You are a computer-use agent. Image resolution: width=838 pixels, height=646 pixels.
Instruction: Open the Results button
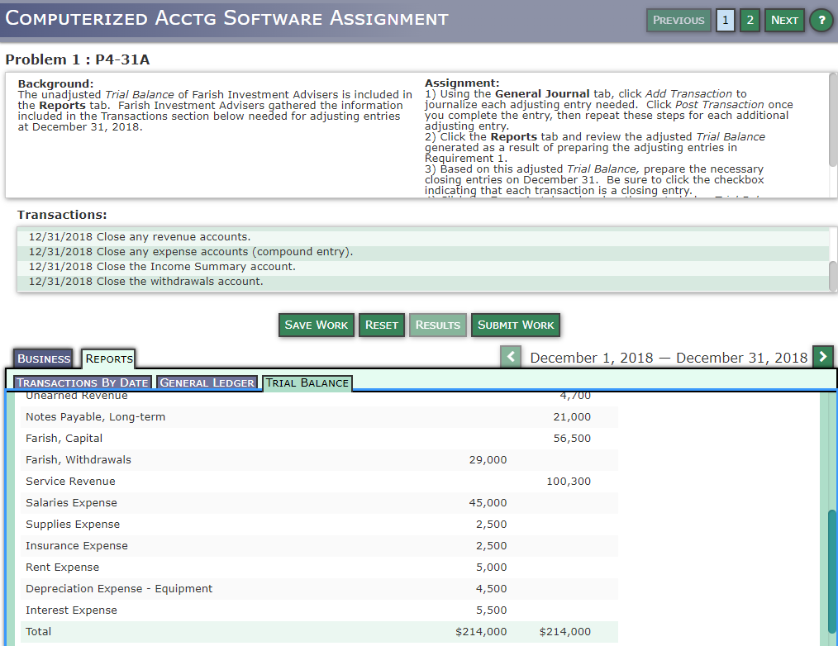438,325
